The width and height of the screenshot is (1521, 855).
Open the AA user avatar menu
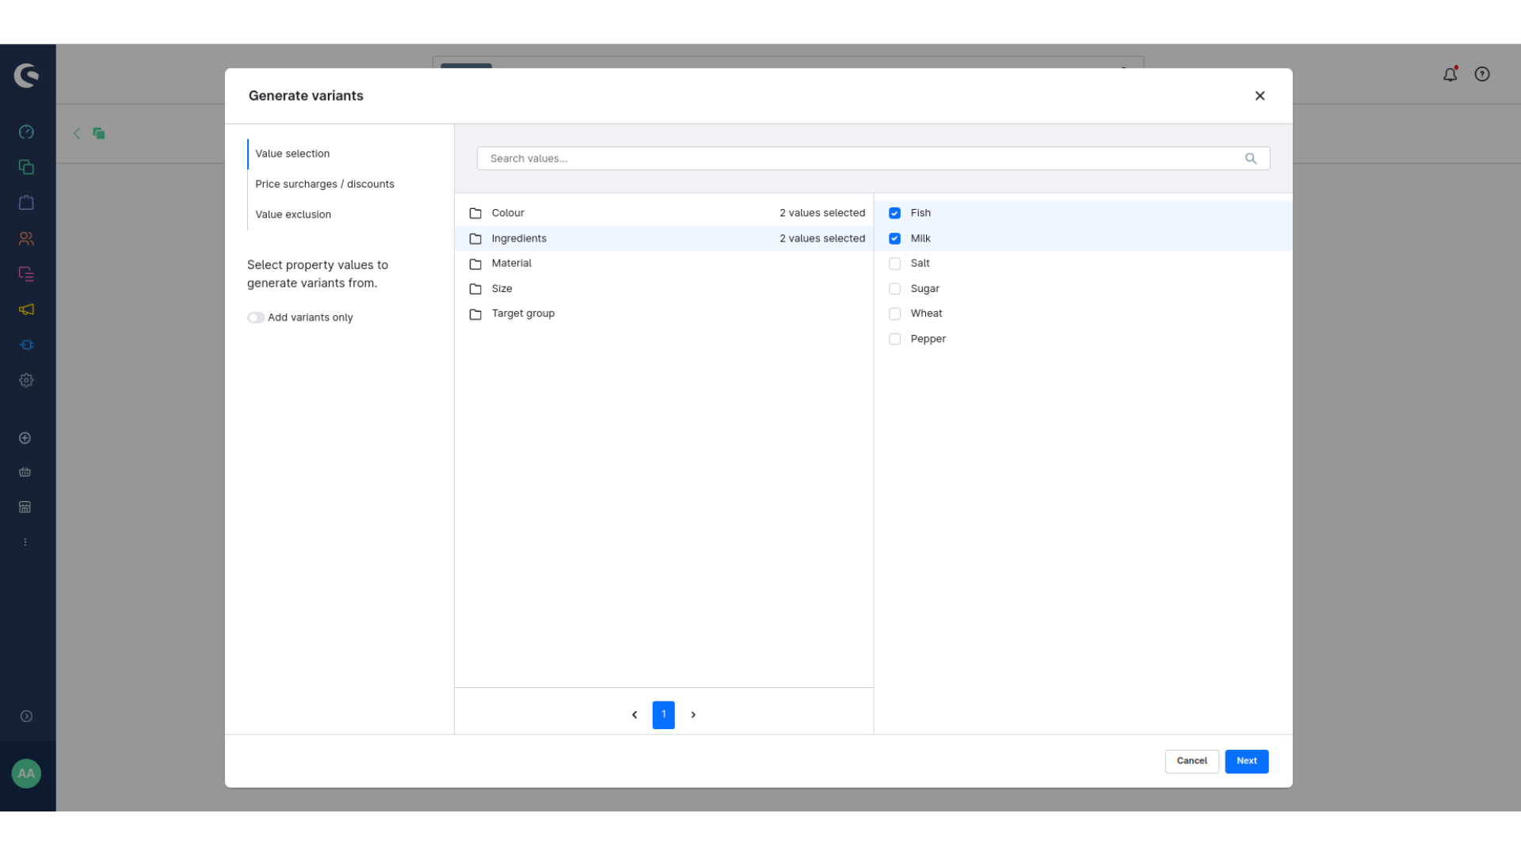pos(26,773)
